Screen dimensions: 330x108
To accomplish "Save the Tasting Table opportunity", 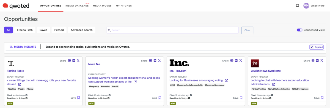I will [x=75, y=98].
